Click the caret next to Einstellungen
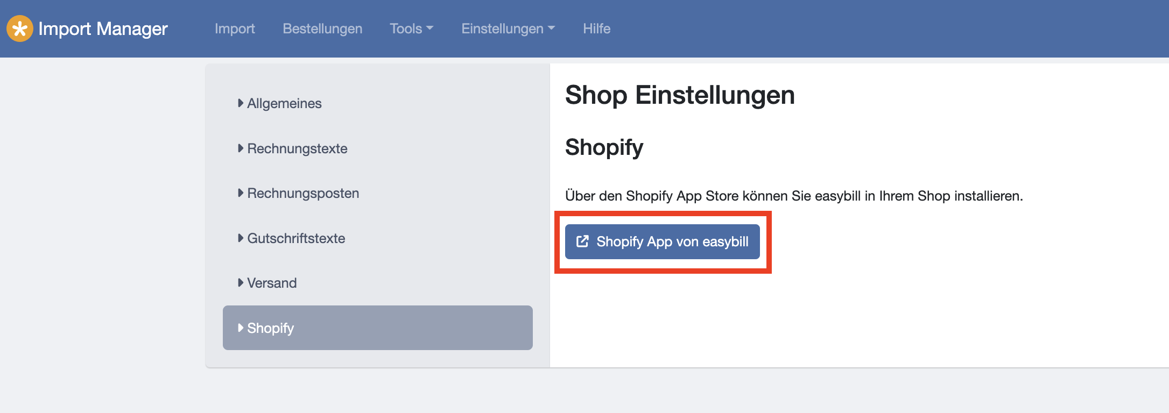 pos(551,29)
